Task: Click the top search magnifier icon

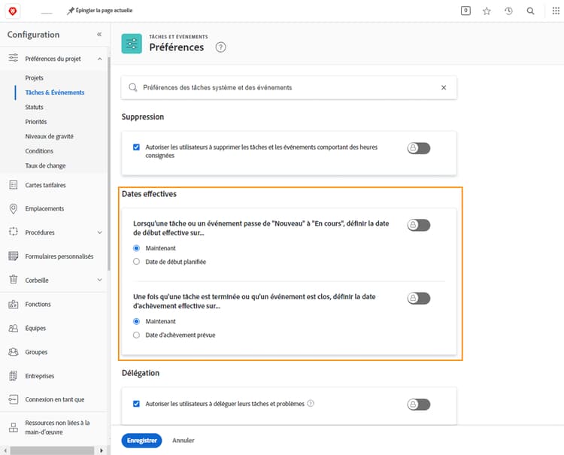Action: 530,11
